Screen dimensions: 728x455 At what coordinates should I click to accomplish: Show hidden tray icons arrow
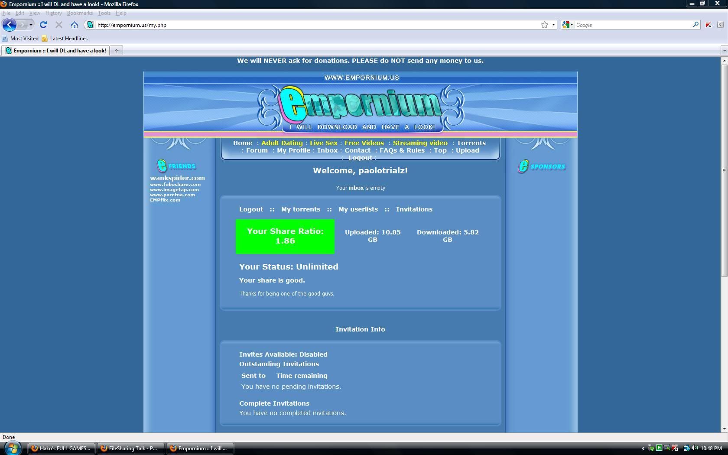point(643,448)
